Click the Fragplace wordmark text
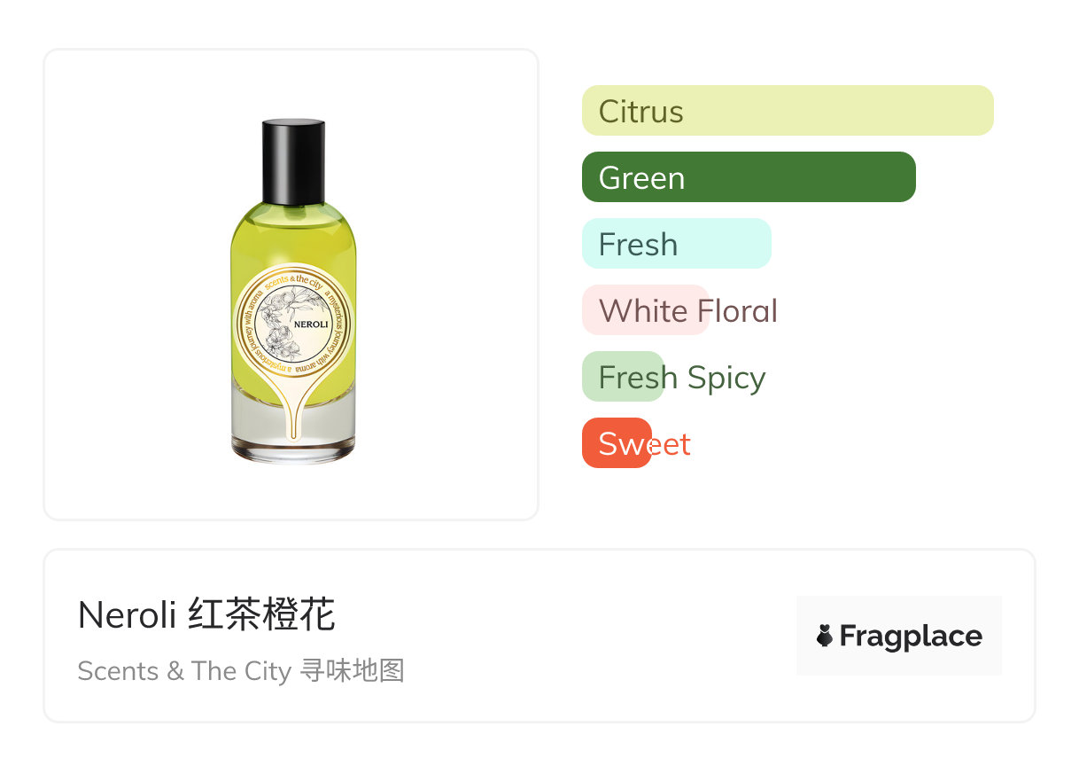 point(911,636)
